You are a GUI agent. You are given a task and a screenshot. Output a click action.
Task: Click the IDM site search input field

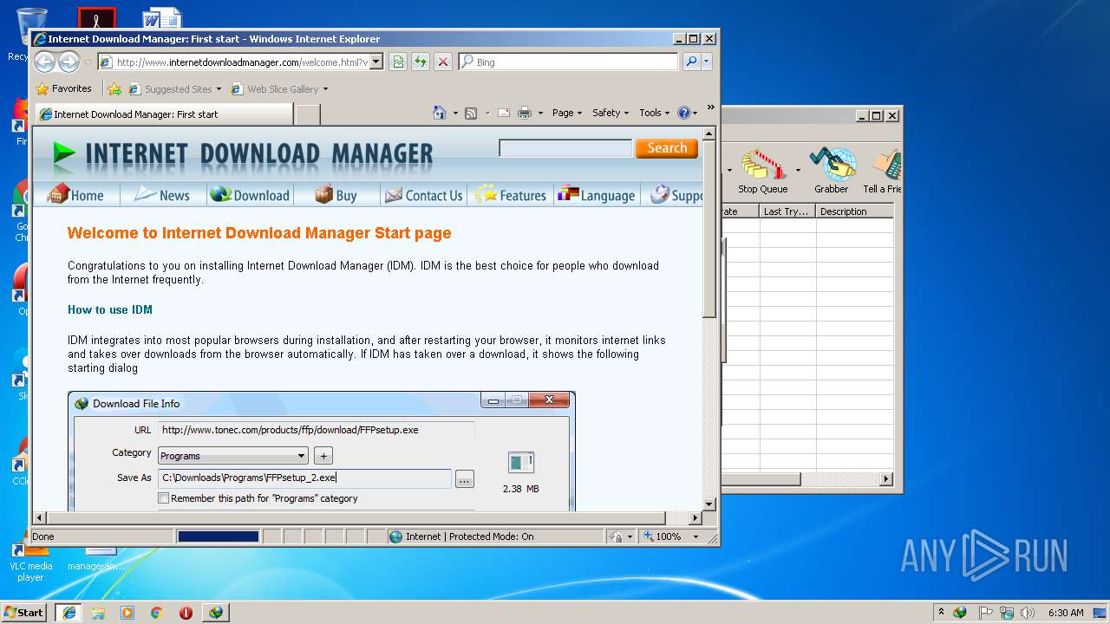[x=565, y=148]
